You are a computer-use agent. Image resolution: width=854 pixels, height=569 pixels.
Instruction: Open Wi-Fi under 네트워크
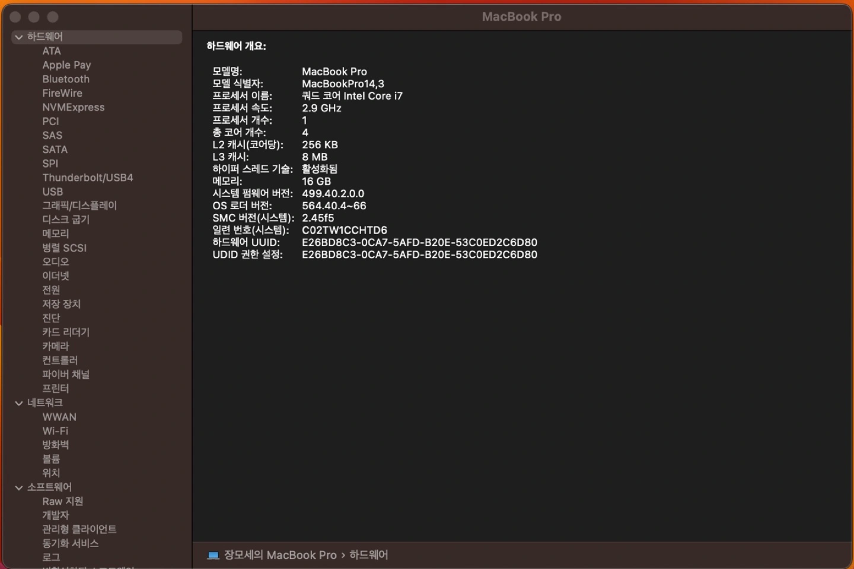55,431
